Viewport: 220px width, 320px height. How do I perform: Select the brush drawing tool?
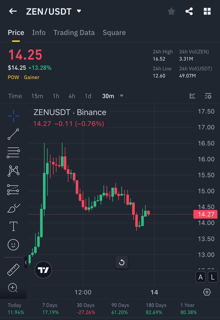pyautogui.click(x=13, y=208)
